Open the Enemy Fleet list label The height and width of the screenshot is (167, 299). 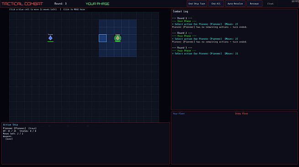[241, 114]
